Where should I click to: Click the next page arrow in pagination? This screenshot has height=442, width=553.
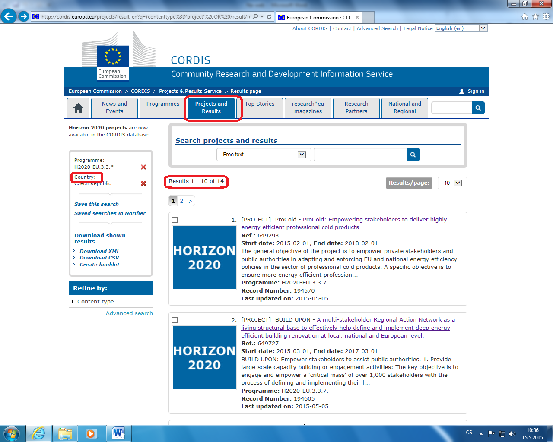point(190,201)
